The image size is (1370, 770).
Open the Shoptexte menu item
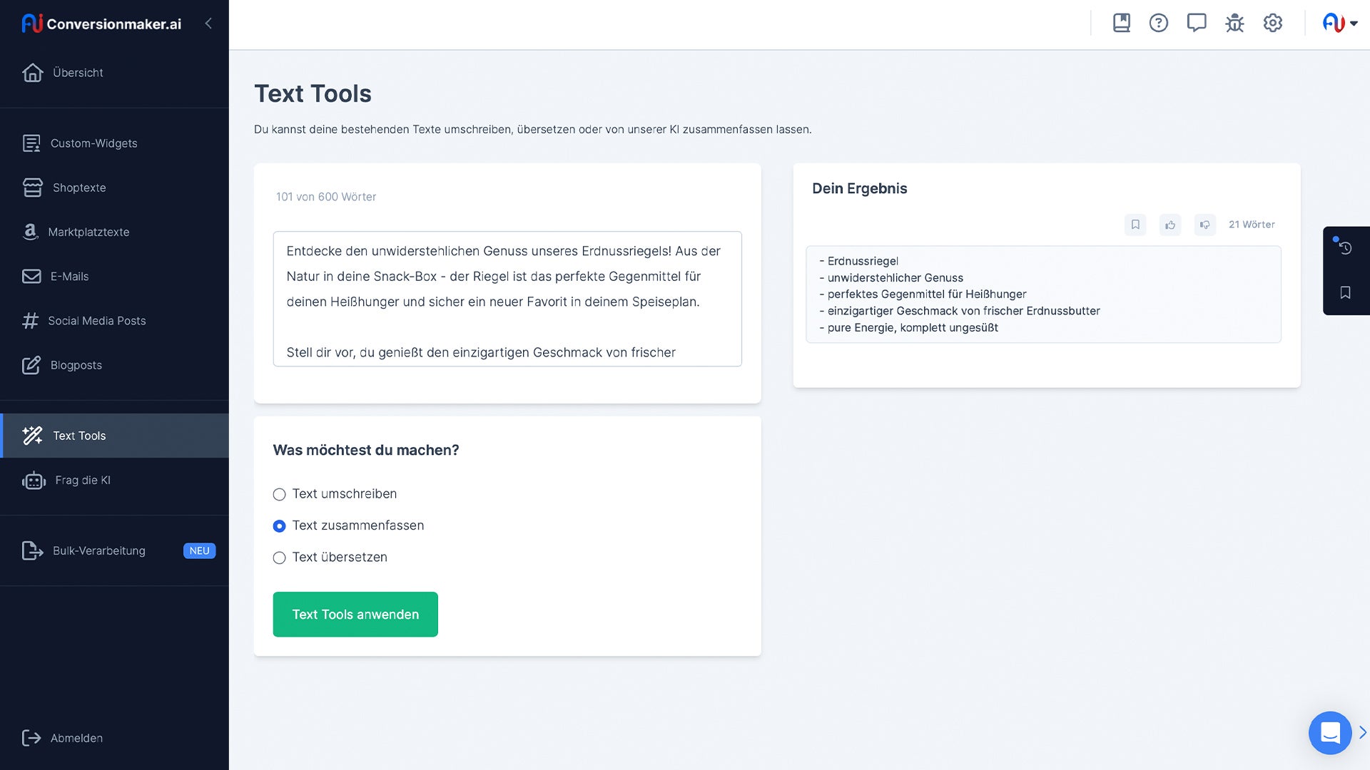(x=78, y=188)
